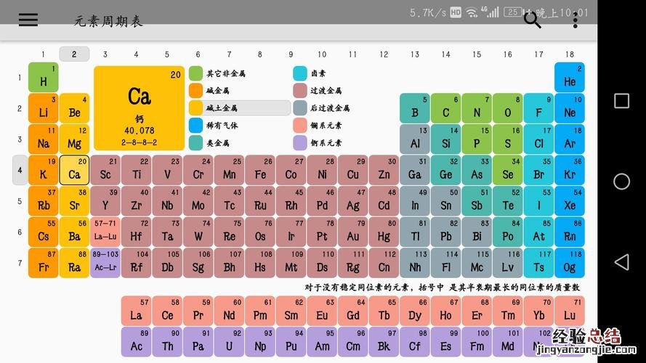Open the three-dot overflow menu
Image resolution: width=646 pixels, height=363 pixels.
575,20
